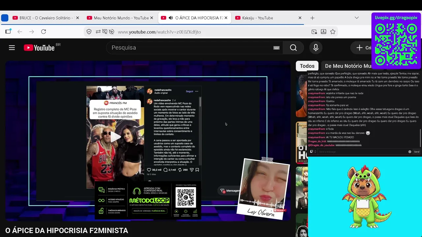The image size is (422, 237).
Task: Open the Twitch chat identity selector
Action: tap(313, 152)
